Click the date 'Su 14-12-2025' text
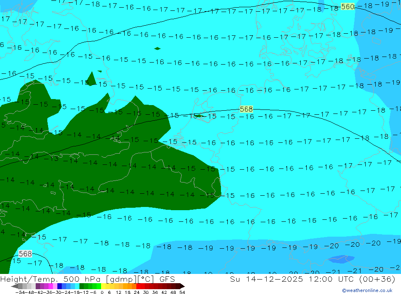 click(266, 279)
